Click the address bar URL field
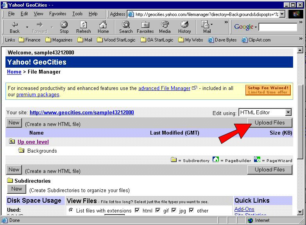The height and width of the screenshot is (225, 306). 207,14
